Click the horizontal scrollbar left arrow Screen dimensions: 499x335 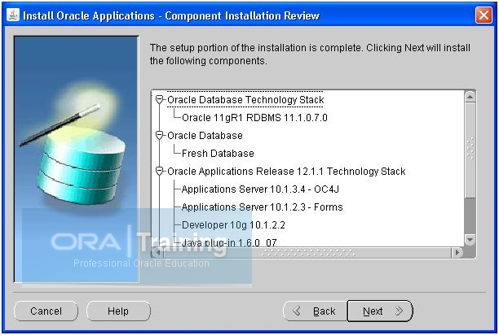(x=157, y=253)
